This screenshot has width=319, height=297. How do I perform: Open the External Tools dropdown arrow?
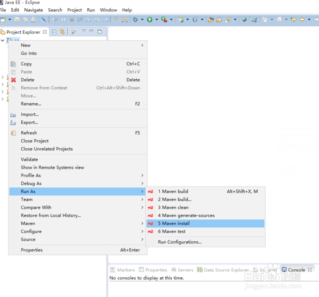coord(171,20)
